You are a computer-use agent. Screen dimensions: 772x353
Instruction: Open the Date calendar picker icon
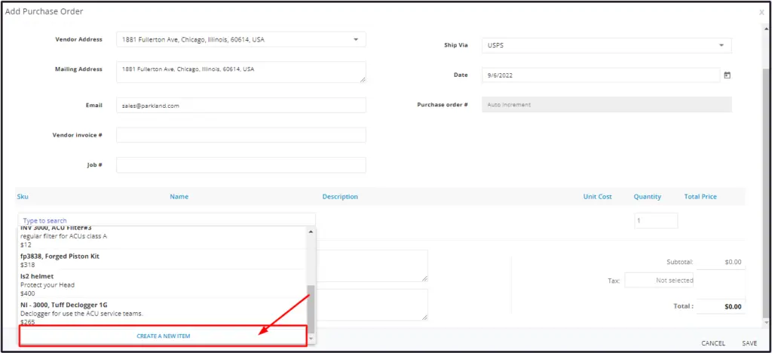[x=728, y=75]
